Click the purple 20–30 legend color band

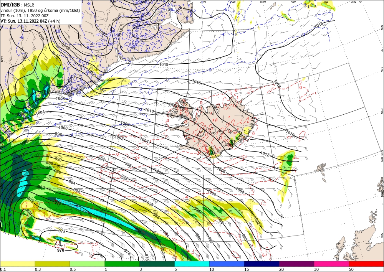click(x=296, y=264)
